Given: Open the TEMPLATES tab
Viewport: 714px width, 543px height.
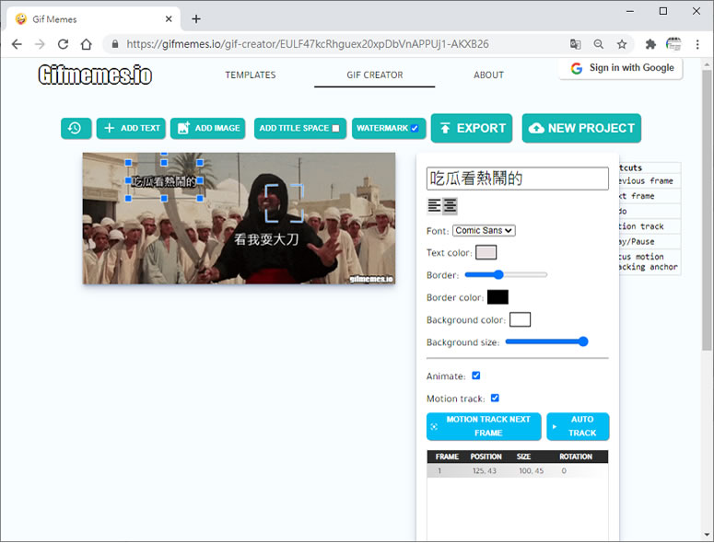Looking at the screenshot, I should pos(251,75).
